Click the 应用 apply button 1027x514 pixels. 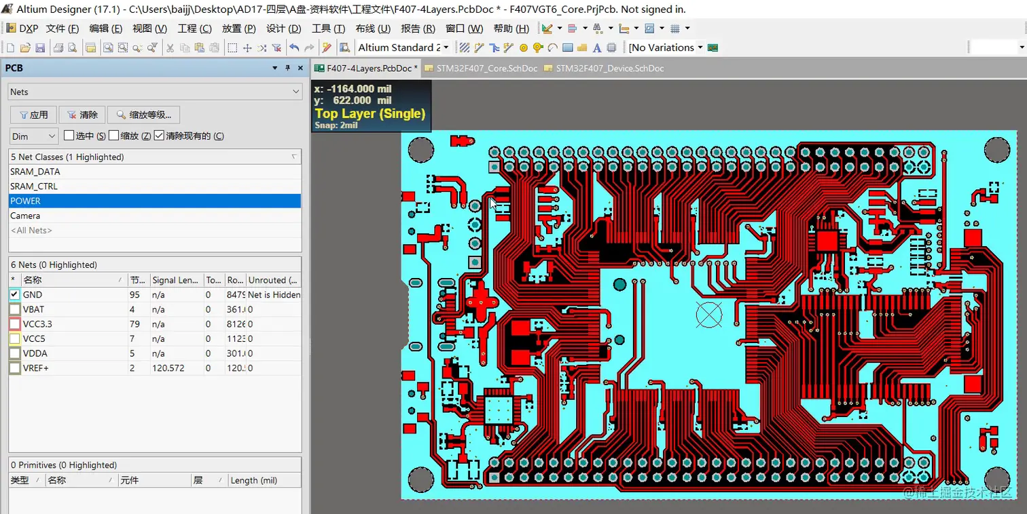(x=33, y=115)
